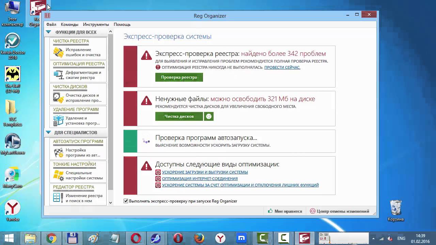Click the Reg Organizer title bar app icon
436x245 pixels.
pos(47,16)
